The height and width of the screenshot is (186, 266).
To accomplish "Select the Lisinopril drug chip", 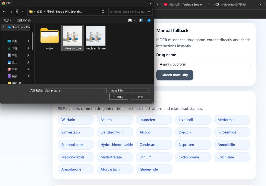I will 193,120.
